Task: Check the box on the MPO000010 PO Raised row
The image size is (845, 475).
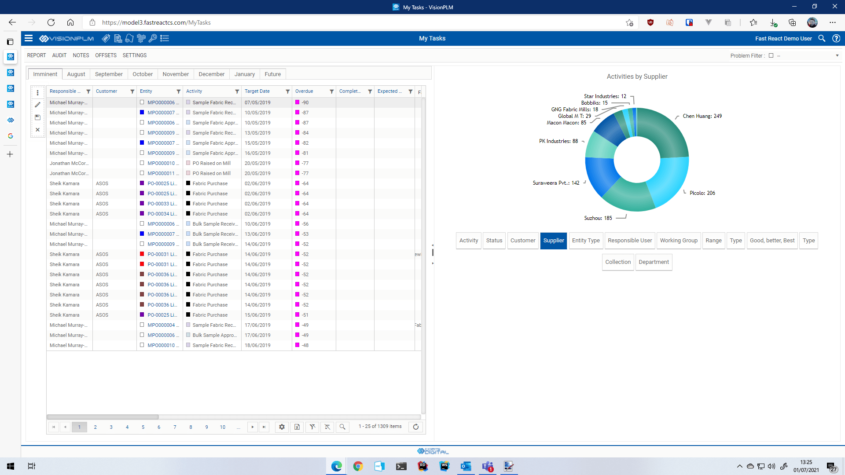Action: coord(142,163)
